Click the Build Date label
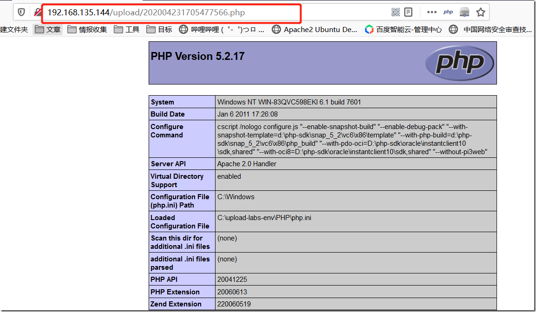 tap(168, 114)
